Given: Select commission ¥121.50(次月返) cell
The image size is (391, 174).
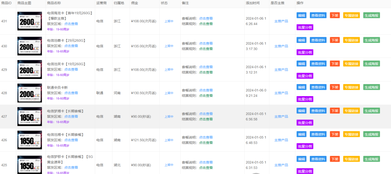Looking at the screenshot, I should (x=143, y=140).
